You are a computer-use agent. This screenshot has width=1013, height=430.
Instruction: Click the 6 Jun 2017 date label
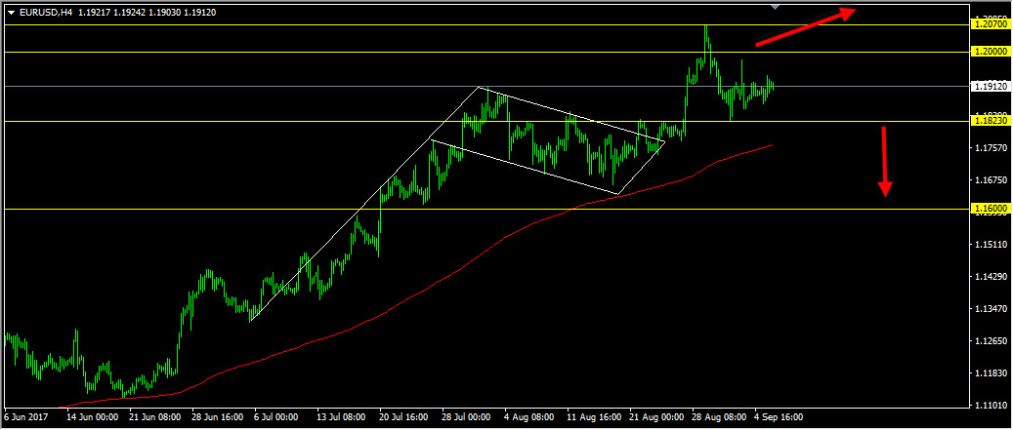point(23,417)
